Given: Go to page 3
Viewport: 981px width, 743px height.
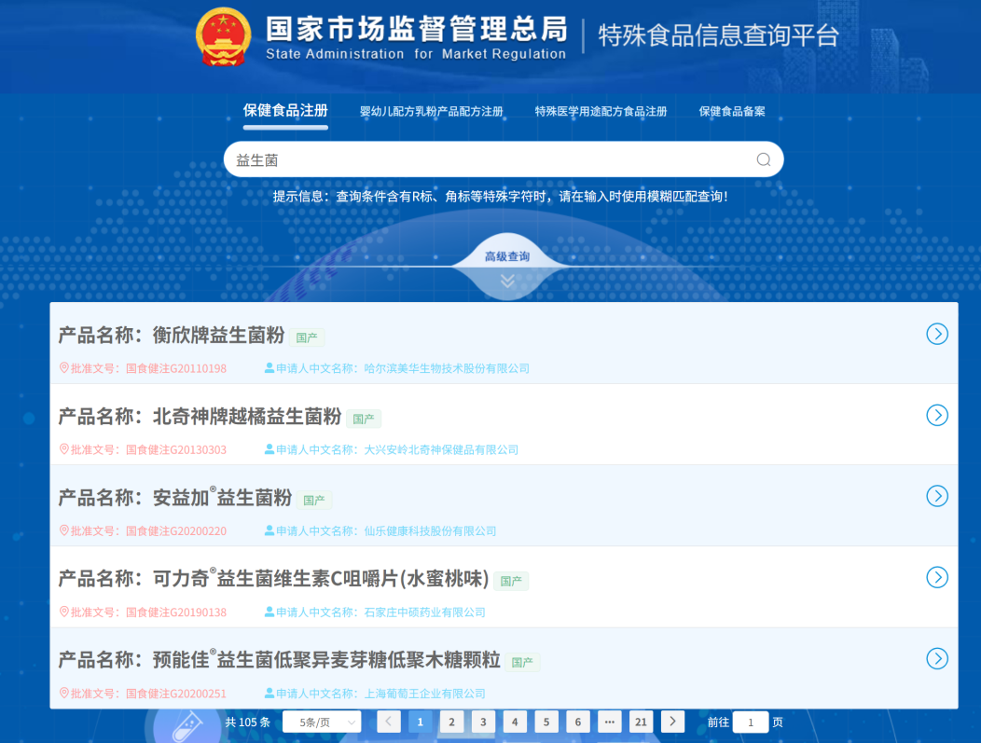Looking at the screenshot, I should click(483, 722).
